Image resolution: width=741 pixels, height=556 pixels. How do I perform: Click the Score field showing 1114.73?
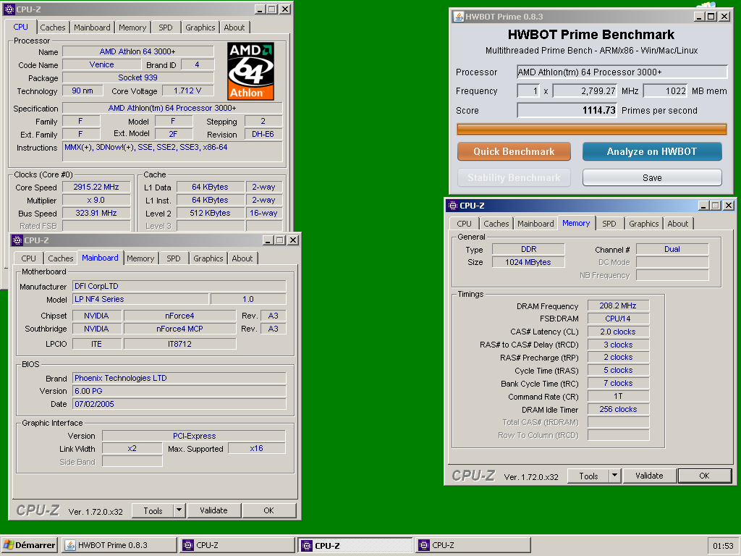coord(567,111)
